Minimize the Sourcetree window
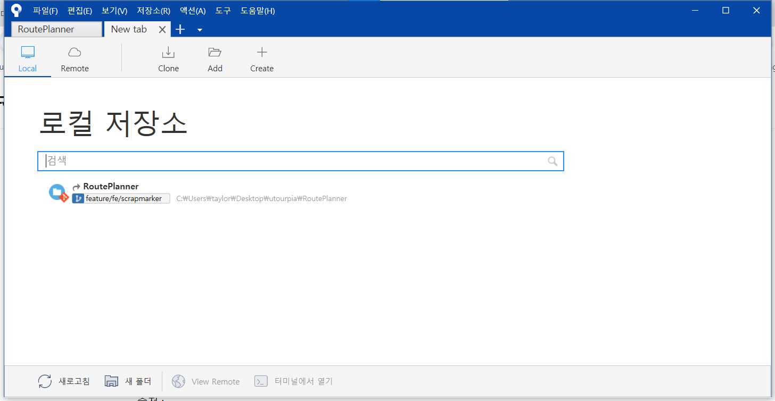The width and height of the screenshot is (775, 401). 695,10
